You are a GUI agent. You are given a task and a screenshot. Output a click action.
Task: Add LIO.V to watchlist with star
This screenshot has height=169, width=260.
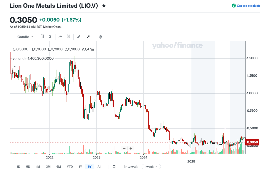pos(104,6)
